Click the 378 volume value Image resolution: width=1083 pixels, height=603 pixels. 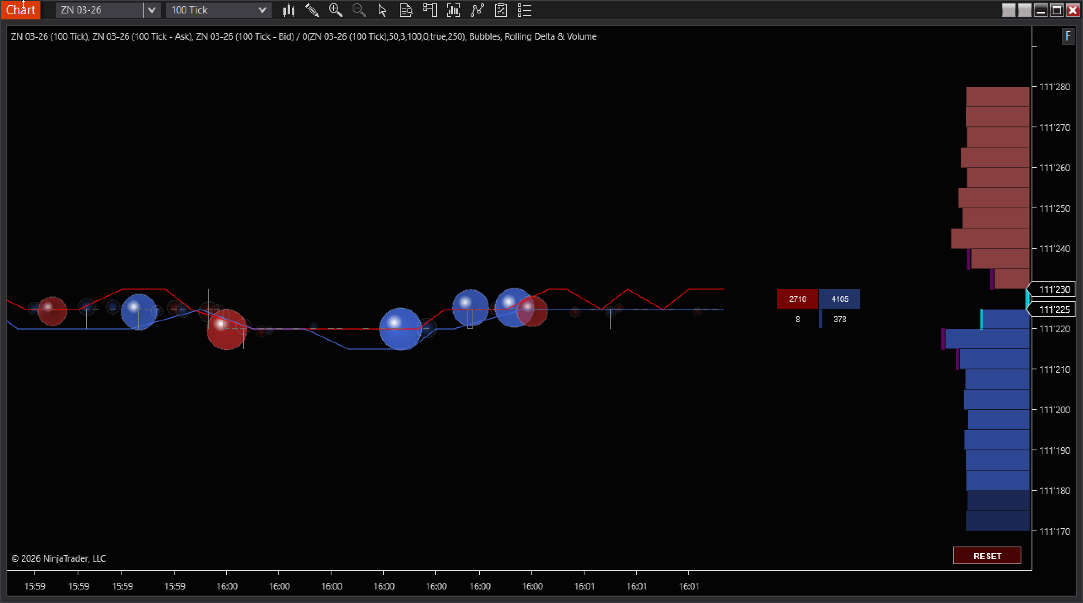840,319
